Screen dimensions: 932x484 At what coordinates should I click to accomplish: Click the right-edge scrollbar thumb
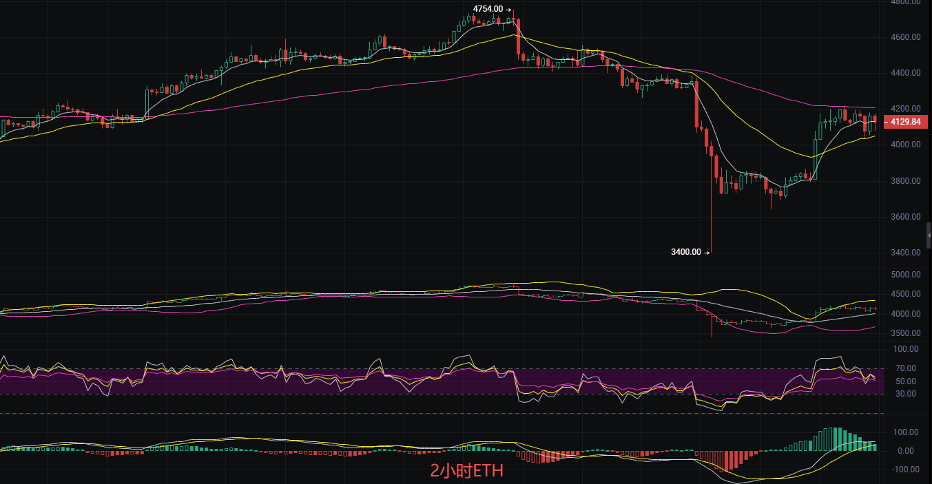(929, 234)
